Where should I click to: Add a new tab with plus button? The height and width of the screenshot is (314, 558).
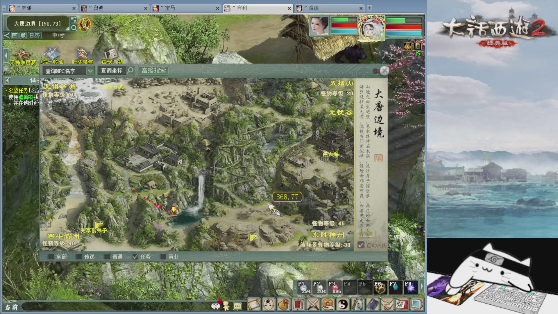pos(369,8)
